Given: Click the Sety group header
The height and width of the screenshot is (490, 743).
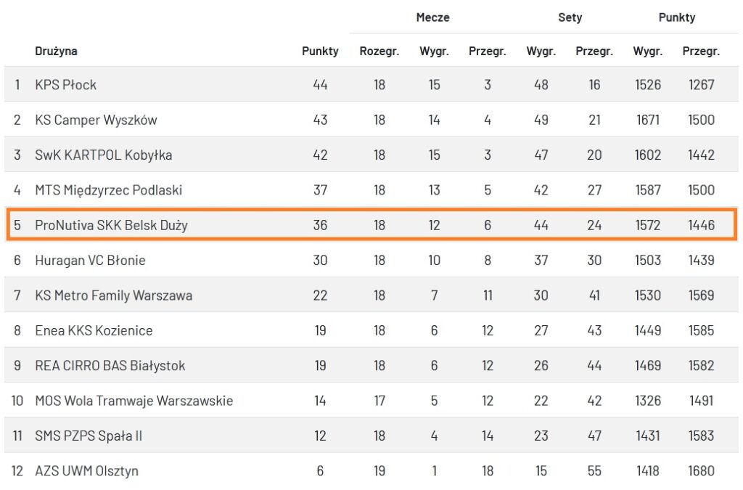Looking at the screenshot, I should tap(570, 17).
